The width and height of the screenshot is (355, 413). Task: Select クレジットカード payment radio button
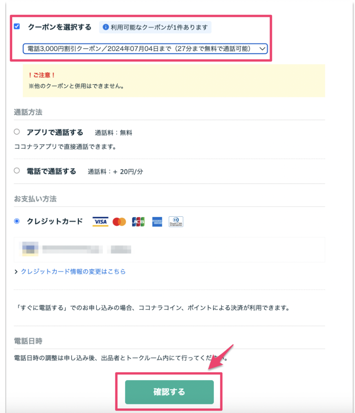tap(17, 221)
